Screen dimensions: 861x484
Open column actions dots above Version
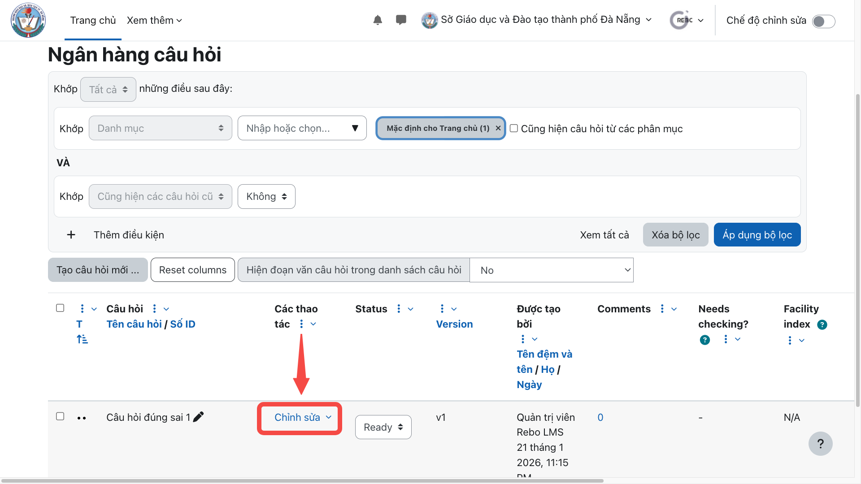(442, 309)
